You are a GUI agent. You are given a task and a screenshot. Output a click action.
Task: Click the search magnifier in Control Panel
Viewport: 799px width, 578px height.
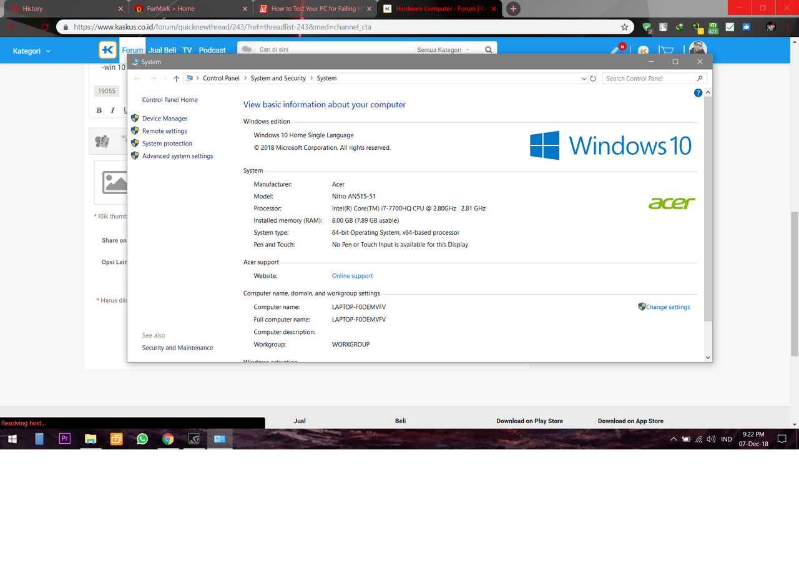click(x=700, y=79)
